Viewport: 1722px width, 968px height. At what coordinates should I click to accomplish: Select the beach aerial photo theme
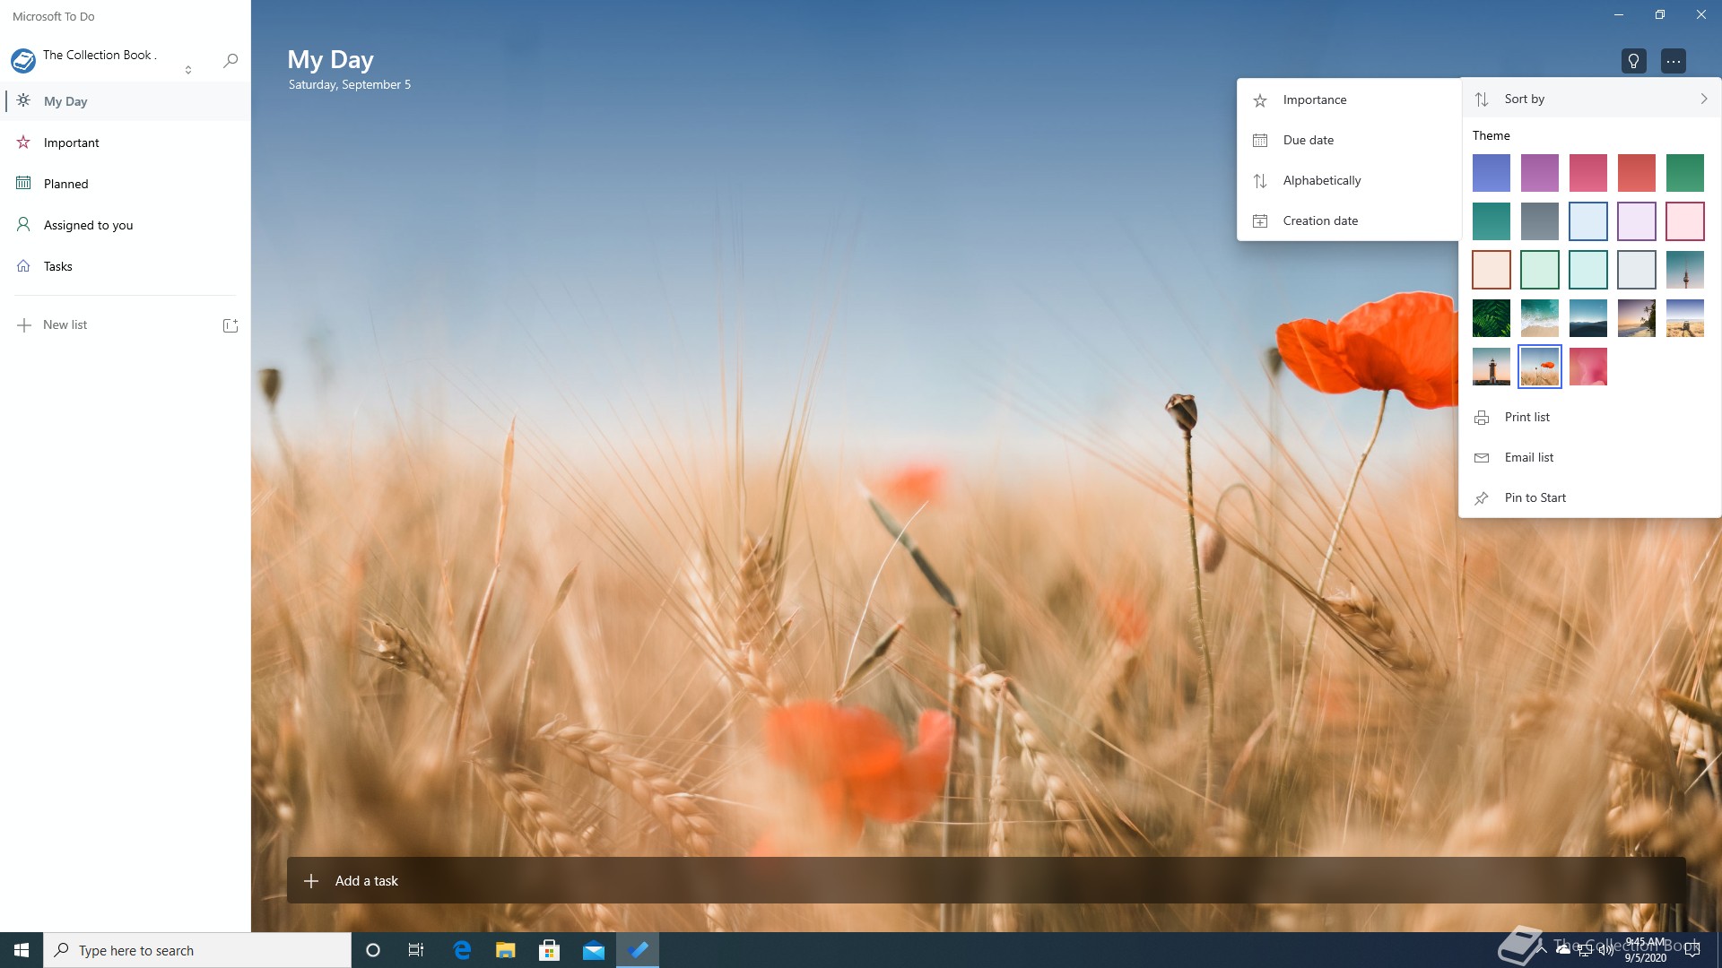(x=1539, y=318)
